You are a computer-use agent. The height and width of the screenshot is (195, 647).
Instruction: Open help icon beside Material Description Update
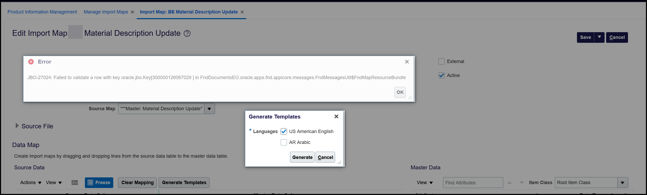pos(187,33)
